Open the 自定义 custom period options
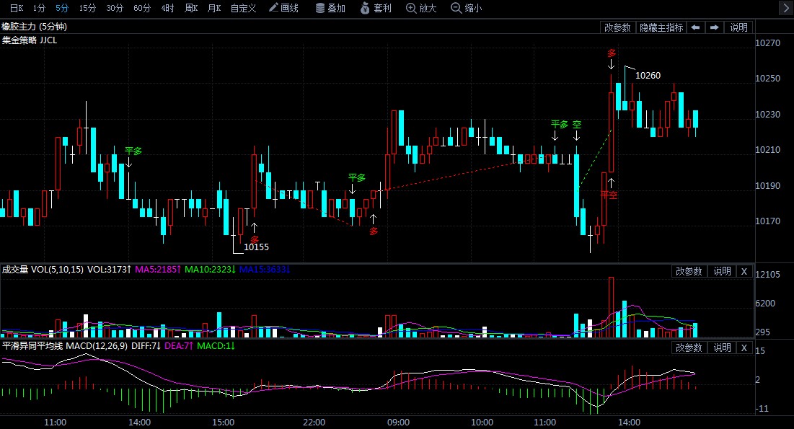Screen dimensions: 794x429 click(x=243, y=8)
